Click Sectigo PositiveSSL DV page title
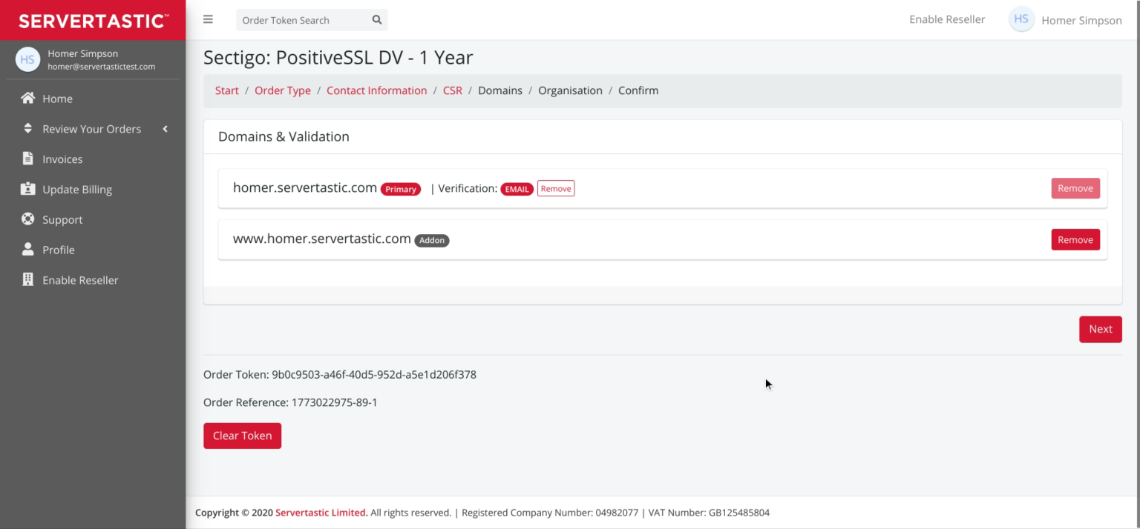This screenshot has height=529, width=1140. 338,57
